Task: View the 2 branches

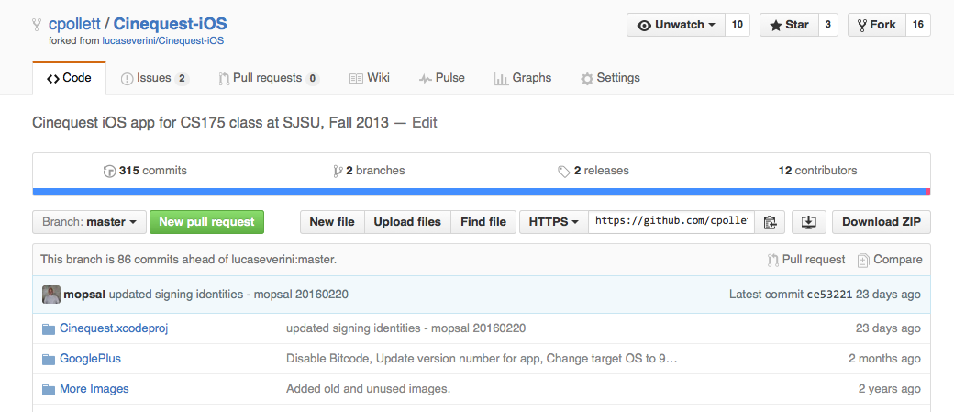Action: tap(369, 171)
